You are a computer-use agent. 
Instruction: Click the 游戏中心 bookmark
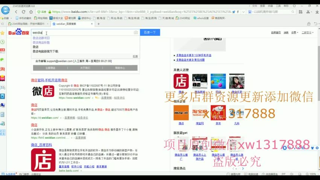(x=84, y=18)
